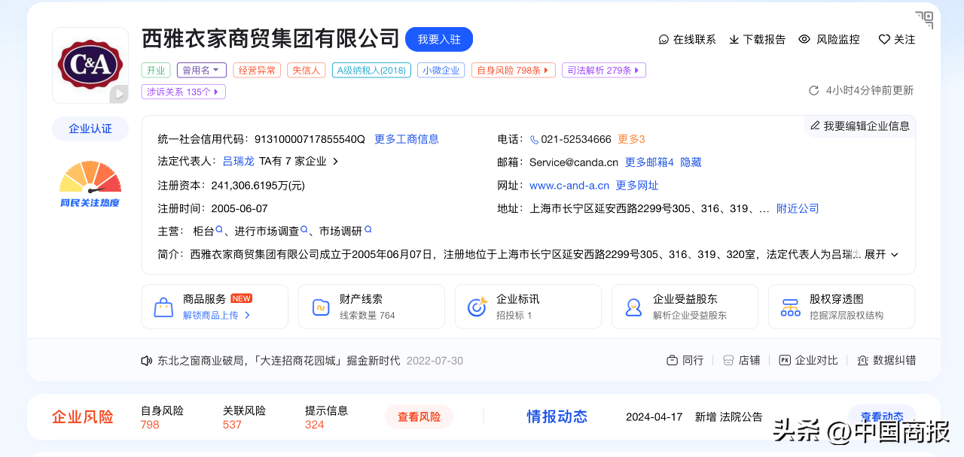The height and width of the screenshot is (457, 964).
Task: Click the 情报动态 heading
Action: coord(557,416)
